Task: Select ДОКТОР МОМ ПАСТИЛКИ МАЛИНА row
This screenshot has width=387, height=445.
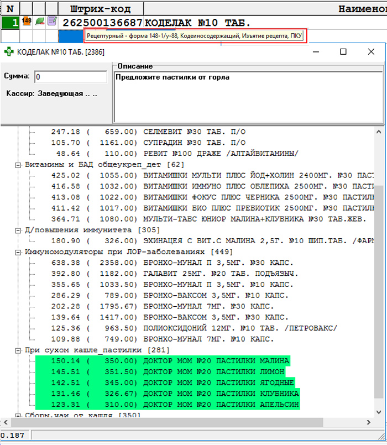Action: (x=163, y=362)
